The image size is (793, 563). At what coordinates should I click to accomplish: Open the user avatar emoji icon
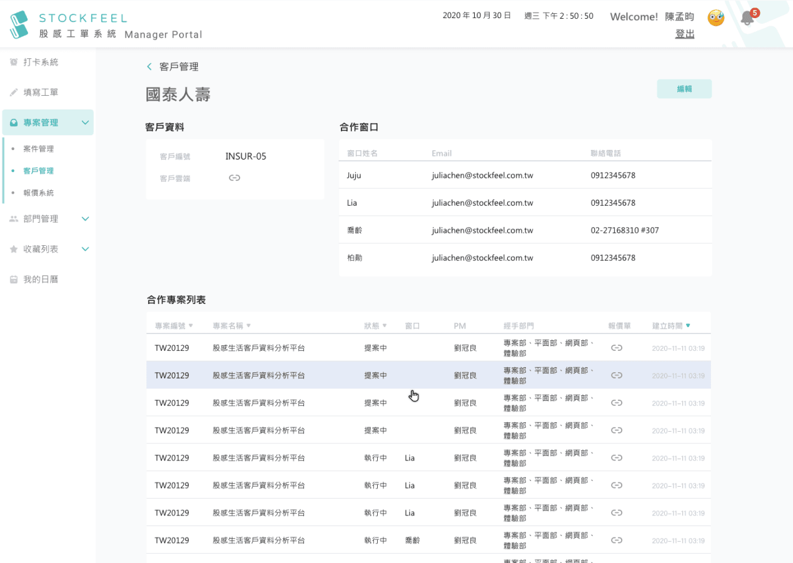715,18
